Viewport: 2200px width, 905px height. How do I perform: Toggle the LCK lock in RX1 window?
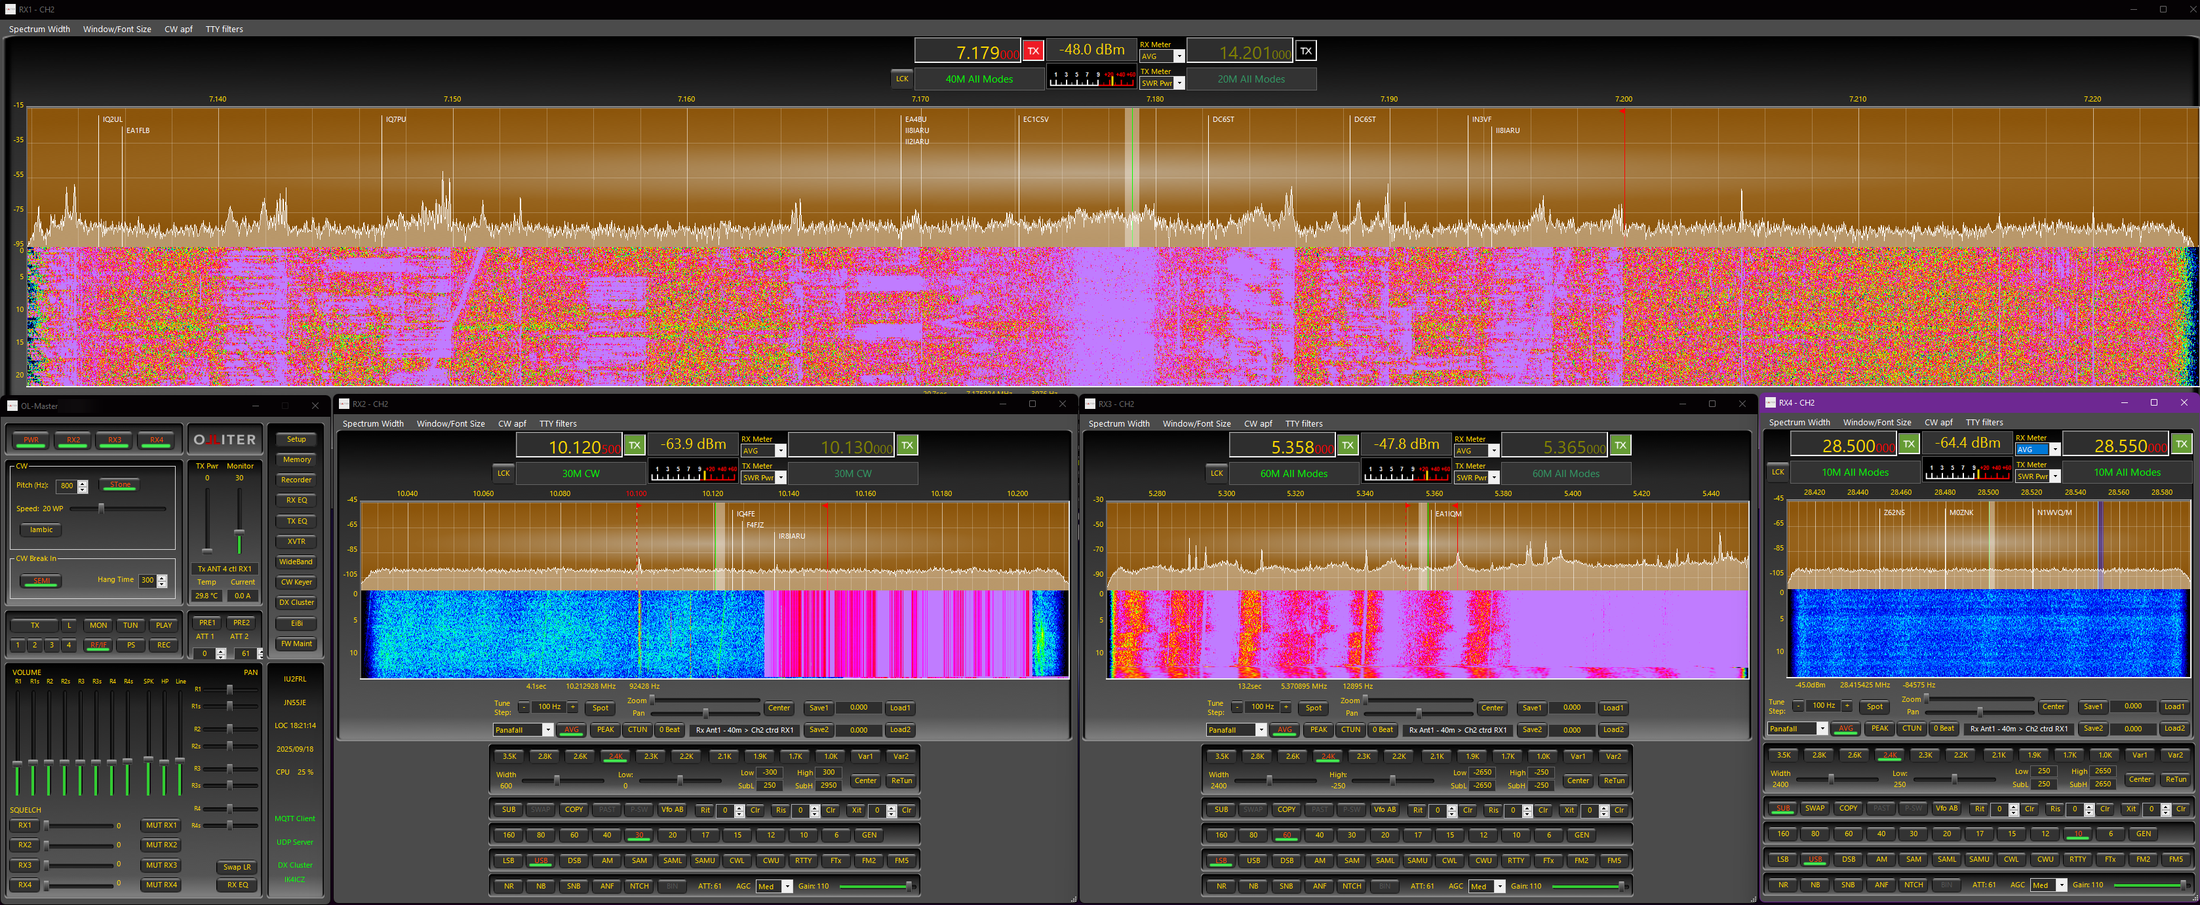click(x=902, y=79)
